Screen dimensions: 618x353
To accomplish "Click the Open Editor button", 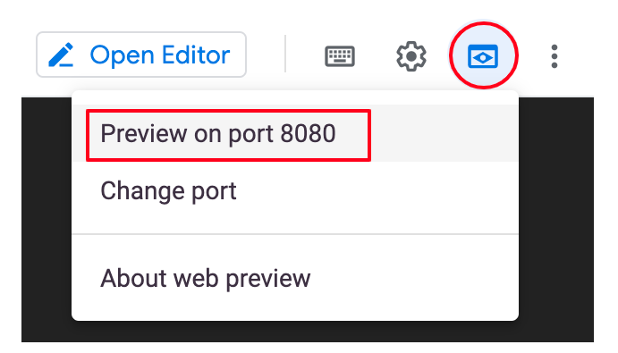I will point(141,55).
